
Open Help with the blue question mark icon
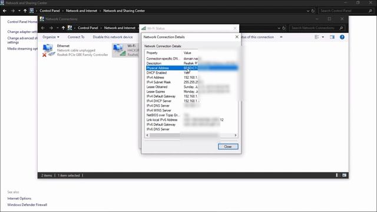pyautogui.click(x=342, y=37)
